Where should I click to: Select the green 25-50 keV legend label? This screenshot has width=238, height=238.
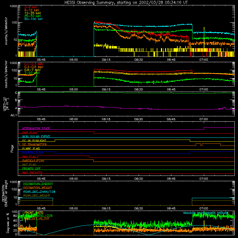(x=32, y=16)
